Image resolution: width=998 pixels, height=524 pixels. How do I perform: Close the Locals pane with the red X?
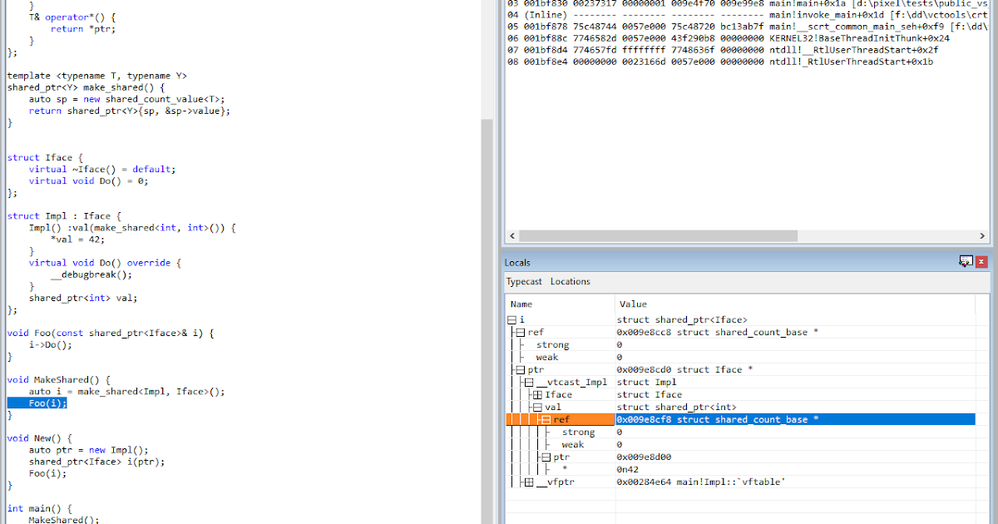pos(980,260)
